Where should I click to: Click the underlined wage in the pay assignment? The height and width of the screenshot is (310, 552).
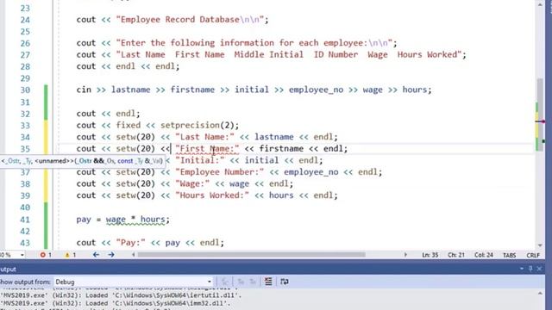click(x=116, y=220)
